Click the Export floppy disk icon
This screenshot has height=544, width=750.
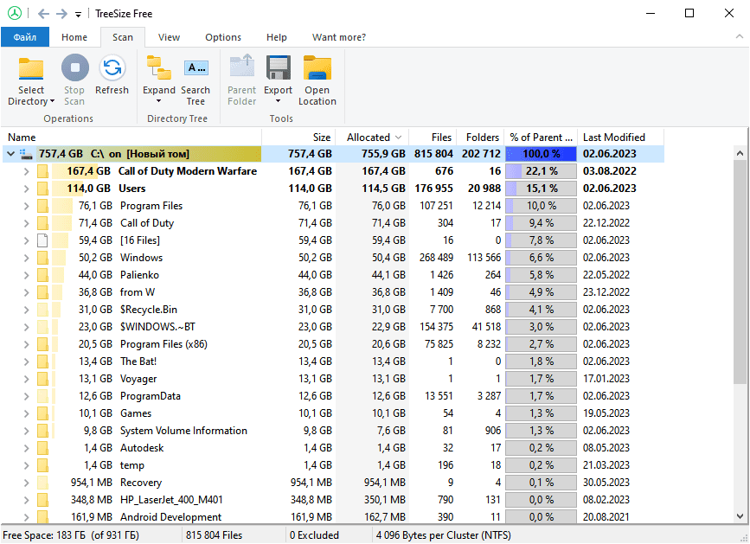pos(279,67)
